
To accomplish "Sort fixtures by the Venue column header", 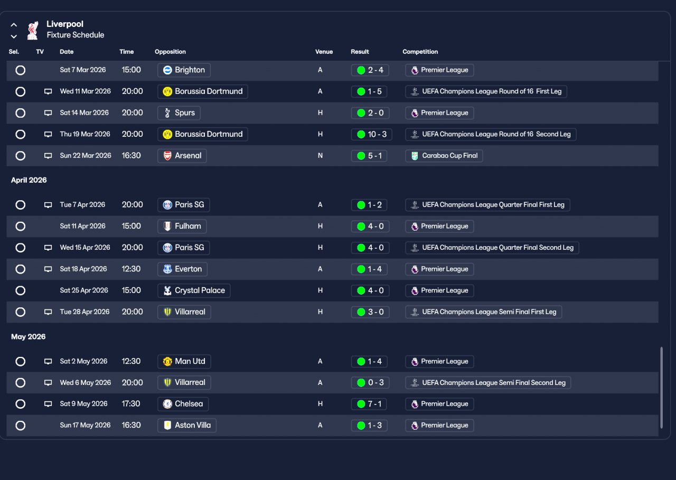I will click(x=324, y=52).
